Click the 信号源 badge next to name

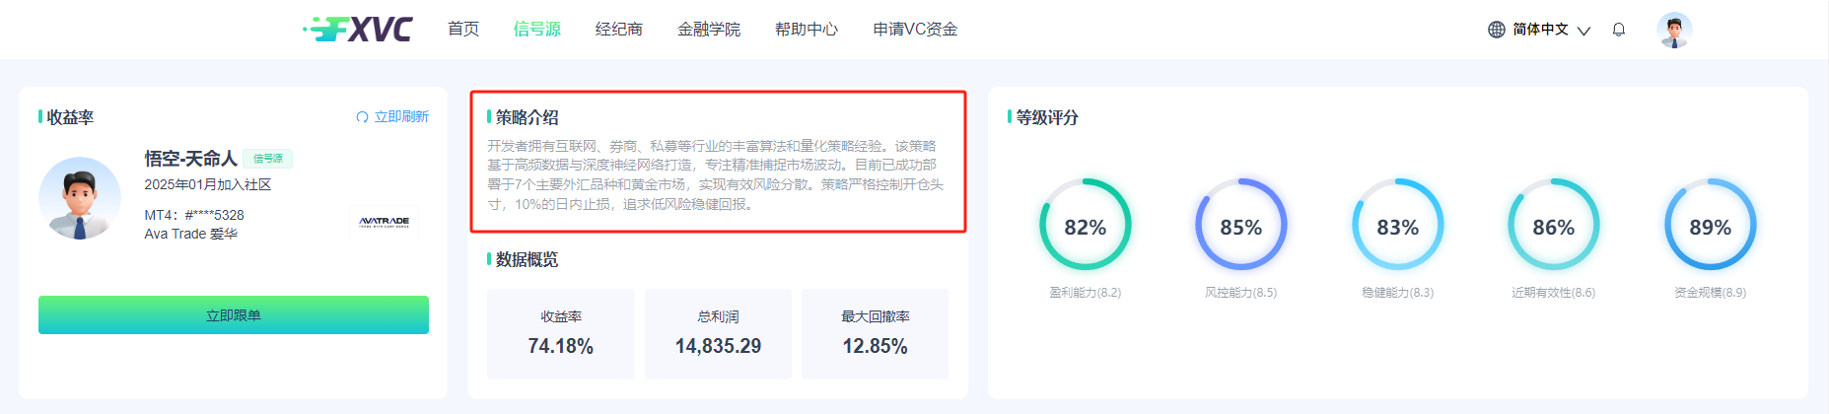point(267,159)
